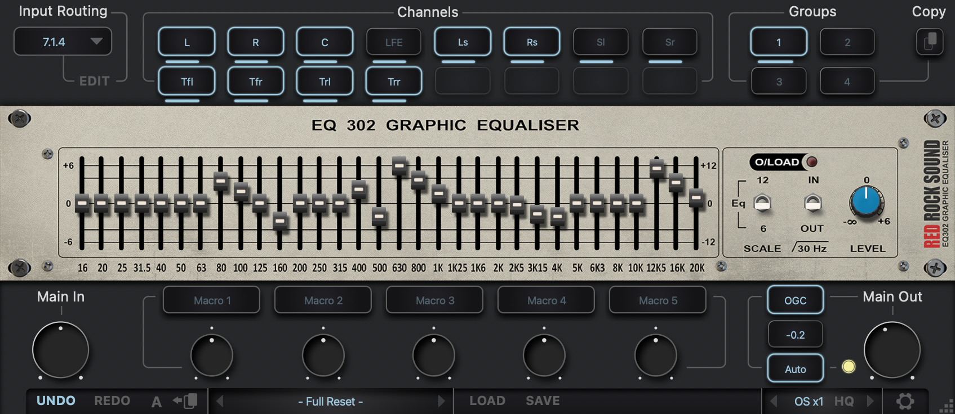Screen dimensions: 955x414
Task: Select Group 2
Action: tap(847, 42)
